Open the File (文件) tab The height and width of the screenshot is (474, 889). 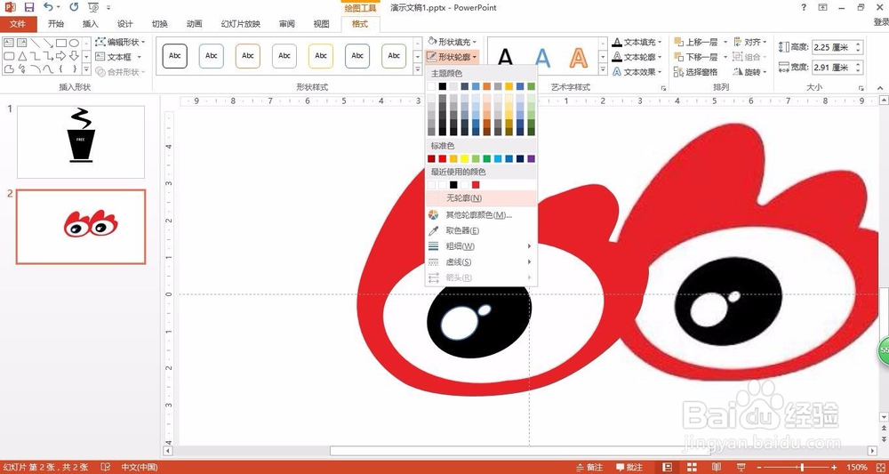click(x=18, y=24)
